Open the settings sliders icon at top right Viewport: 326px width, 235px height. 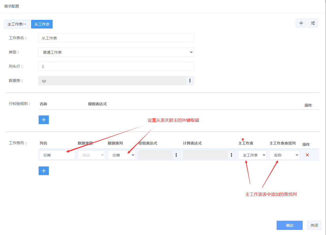click(313, 23)
